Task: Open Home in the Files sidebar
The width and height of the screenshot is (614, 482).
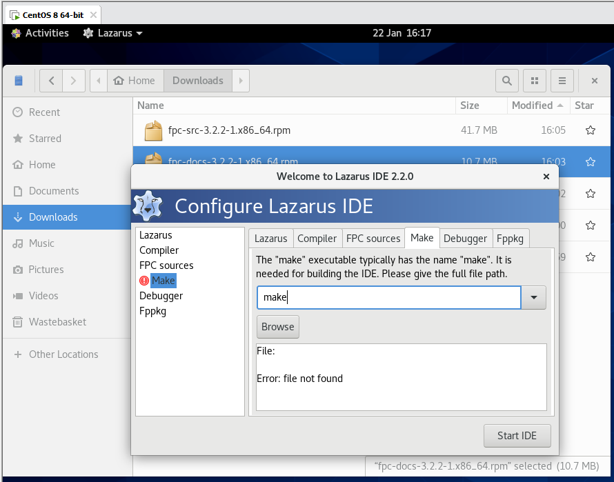Action: click(x=66, y=165)
